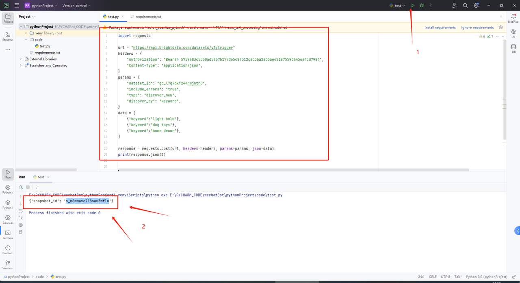Start debugging with the bug icon
The width and height of the screenshot is (520, 283).
(422, 6)
